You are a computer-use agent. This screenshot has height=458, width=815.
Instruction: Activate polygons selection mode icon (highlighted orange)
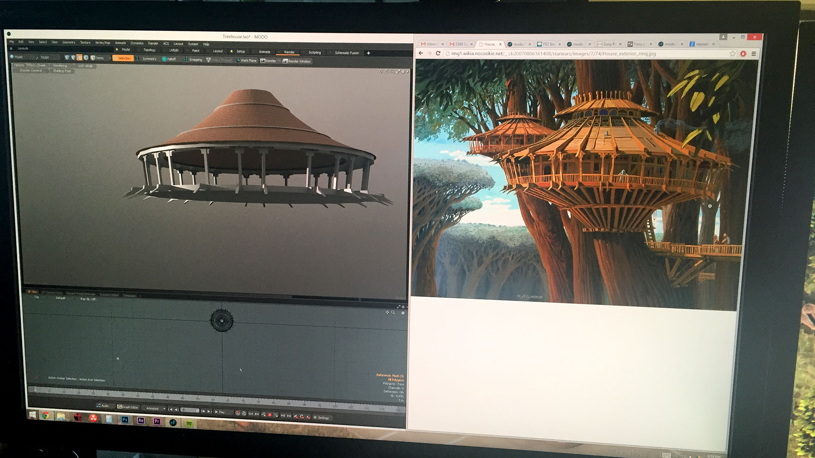point(79,57)
